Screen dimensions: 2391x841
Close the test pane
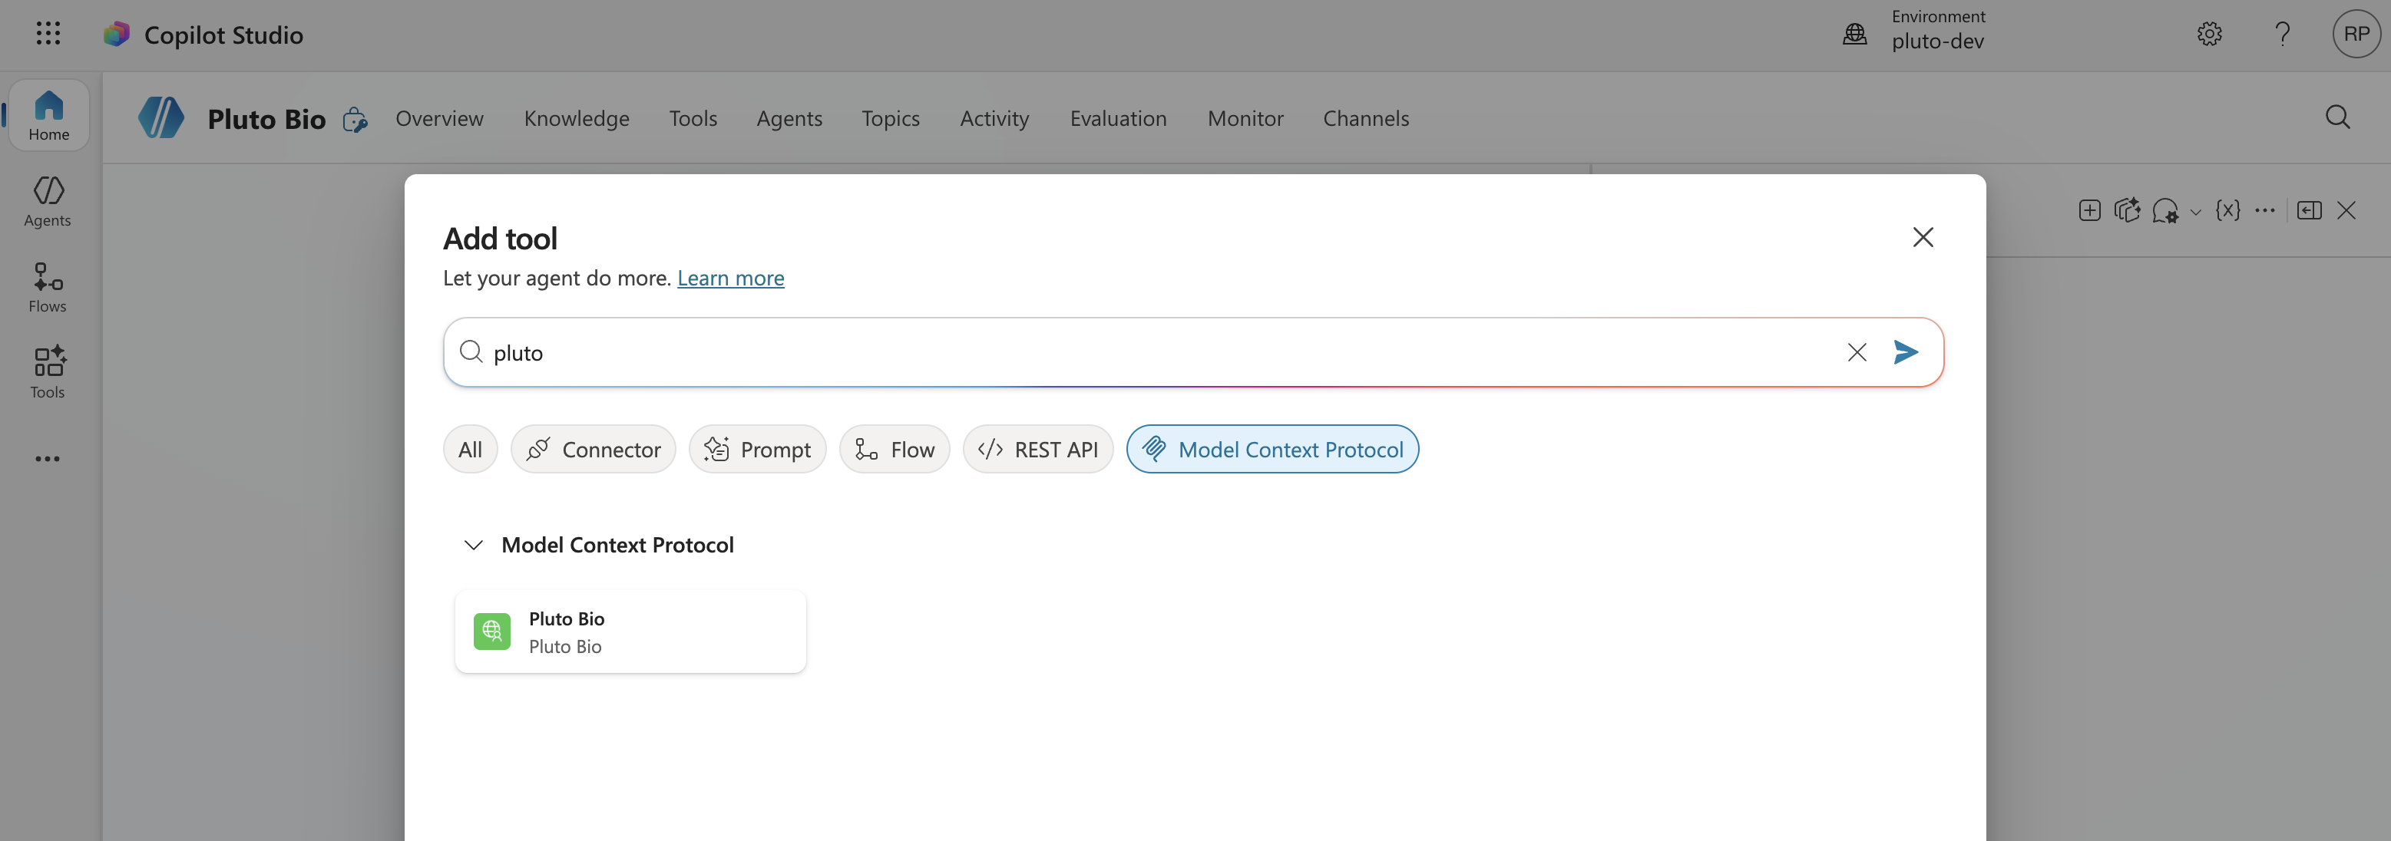[2346, 210]
